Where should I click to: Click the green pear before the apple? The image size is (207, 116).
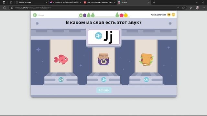coord(117,15)
